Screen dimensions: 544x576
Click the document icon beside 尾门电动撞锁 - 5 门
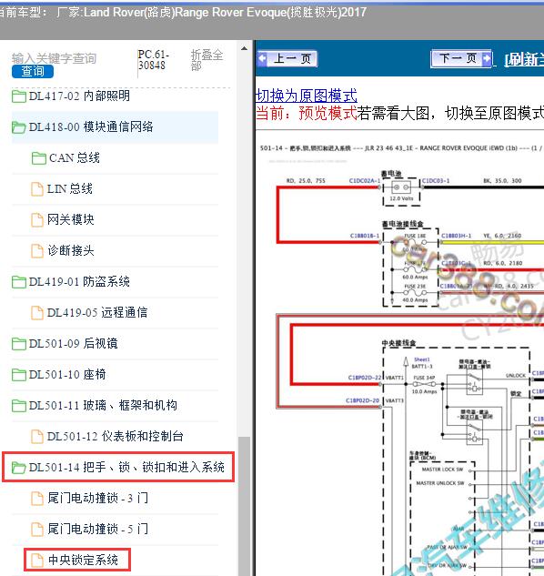coord(36,530)
